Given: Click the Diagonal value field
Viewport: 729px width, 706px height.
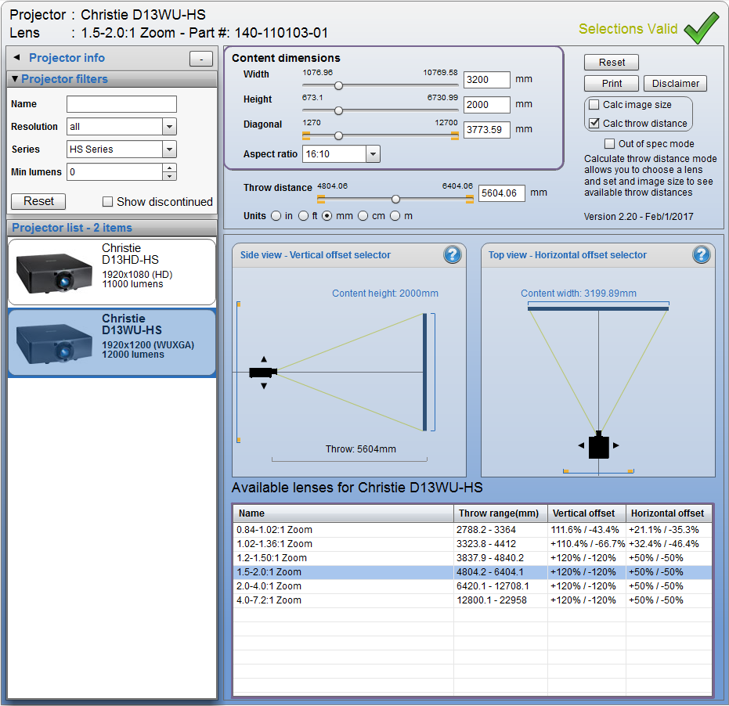Looking at the screenshot, I should pyautogui.click(x=487, y=130).
